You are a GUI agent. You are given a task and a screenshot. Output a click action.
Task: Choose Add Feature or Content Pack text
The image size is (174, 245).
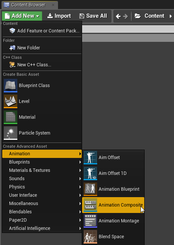pyautogui.click(x=48, y=31)
